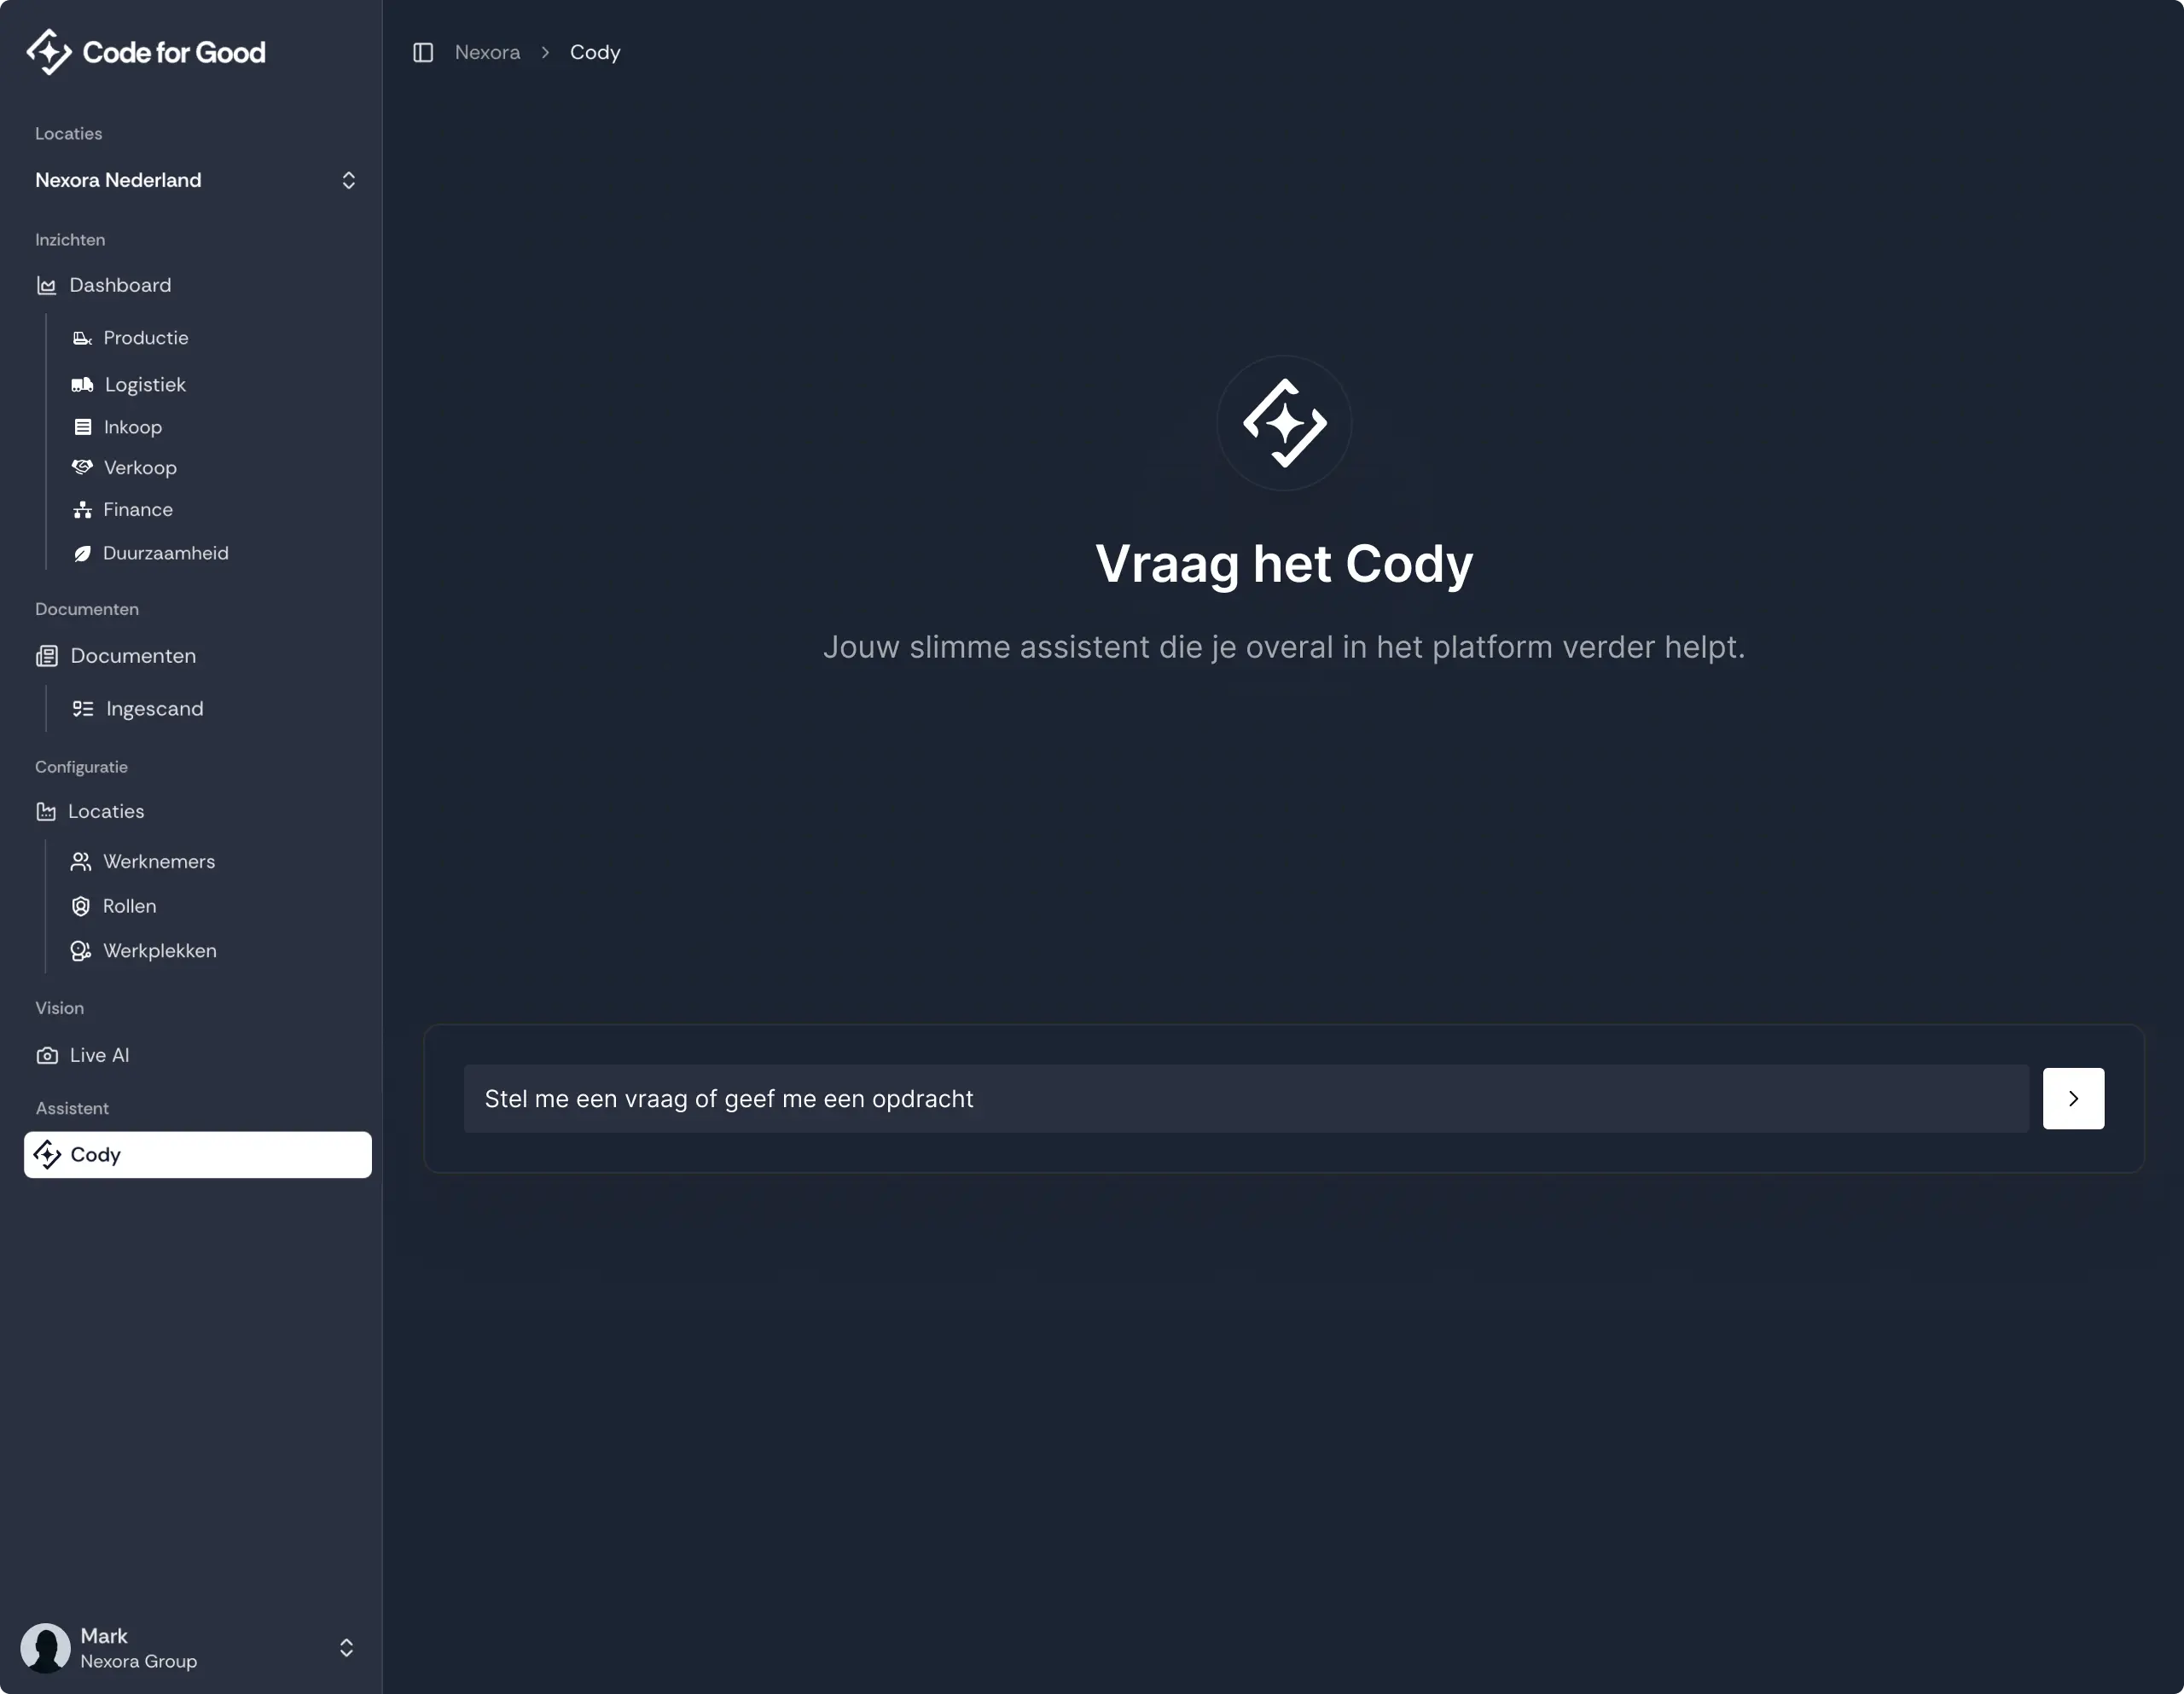This screenshot has height=1694, width=2184.
Task: Select Cody assistant in sidebar
Action: coord(197,1155)
